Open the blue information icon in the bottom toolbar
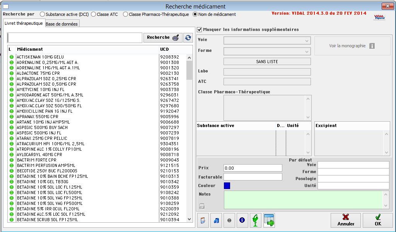396x232 pixels. 242,220
